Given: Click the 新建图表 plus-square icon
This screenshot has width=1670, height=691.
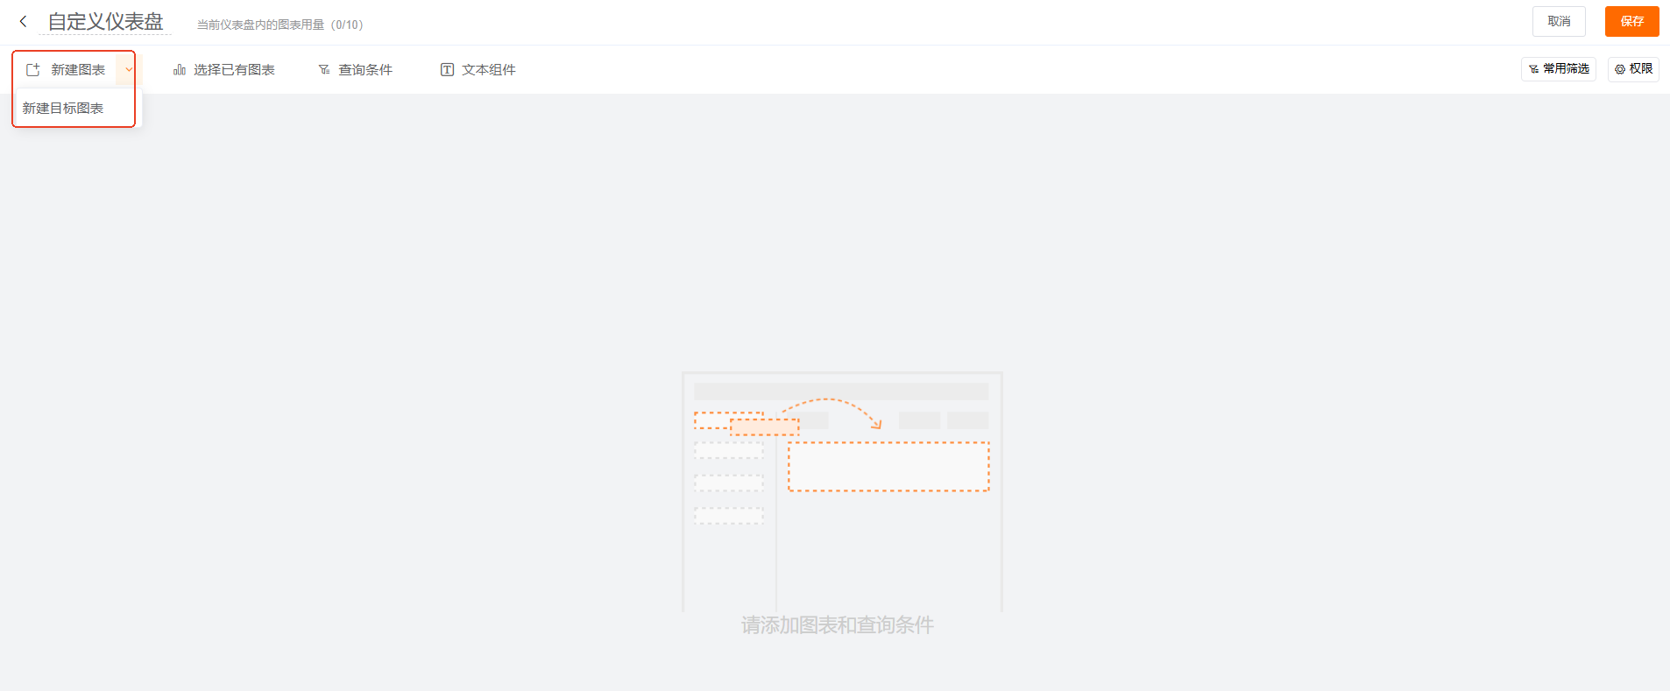Looking at the screenshot, I should click(x=33, y=70).
